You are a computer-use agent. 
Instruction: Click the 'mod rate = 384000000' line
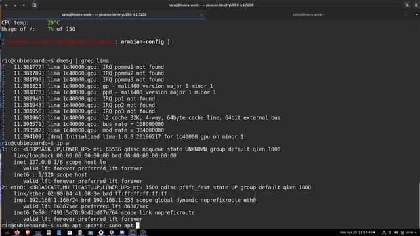coord(83,130)
